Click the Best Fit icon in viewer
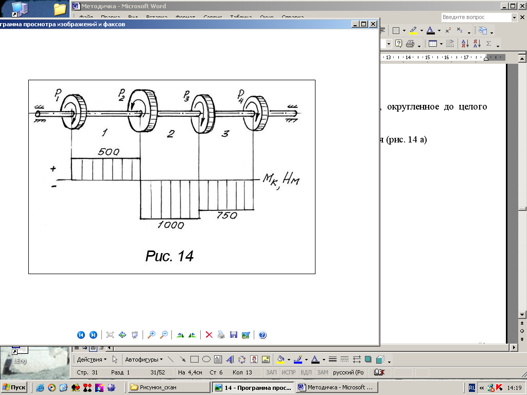Viewport: 527px width, 395px height. [x=110, y=335]
